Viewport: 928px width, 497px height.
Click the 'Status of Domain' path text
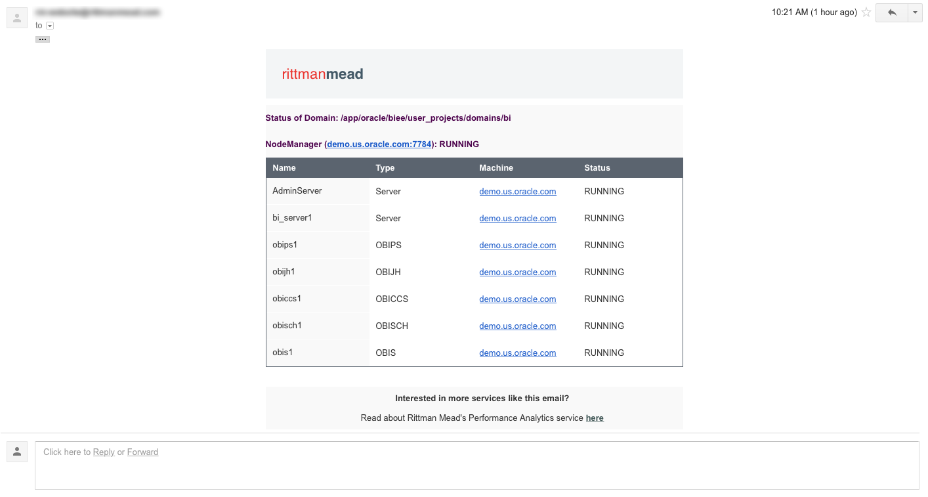coord(388,119)
